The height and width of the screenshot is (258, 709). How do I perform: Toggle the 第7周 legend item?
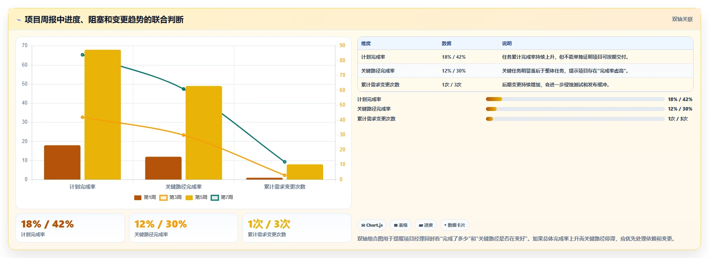(x=222, y=197)
